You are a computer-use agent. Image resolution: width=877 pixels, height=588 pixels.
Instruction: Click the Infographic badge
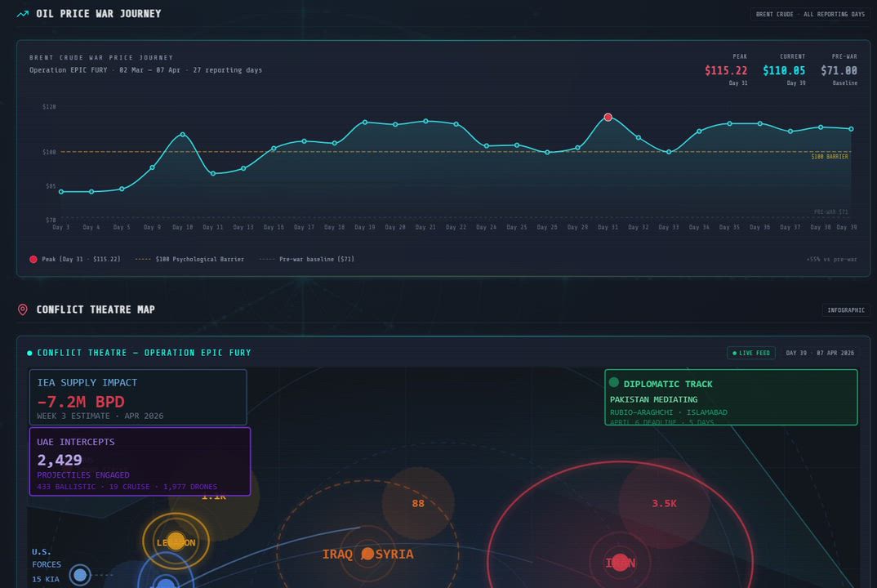pyautogui.click(x=846, y=310)
